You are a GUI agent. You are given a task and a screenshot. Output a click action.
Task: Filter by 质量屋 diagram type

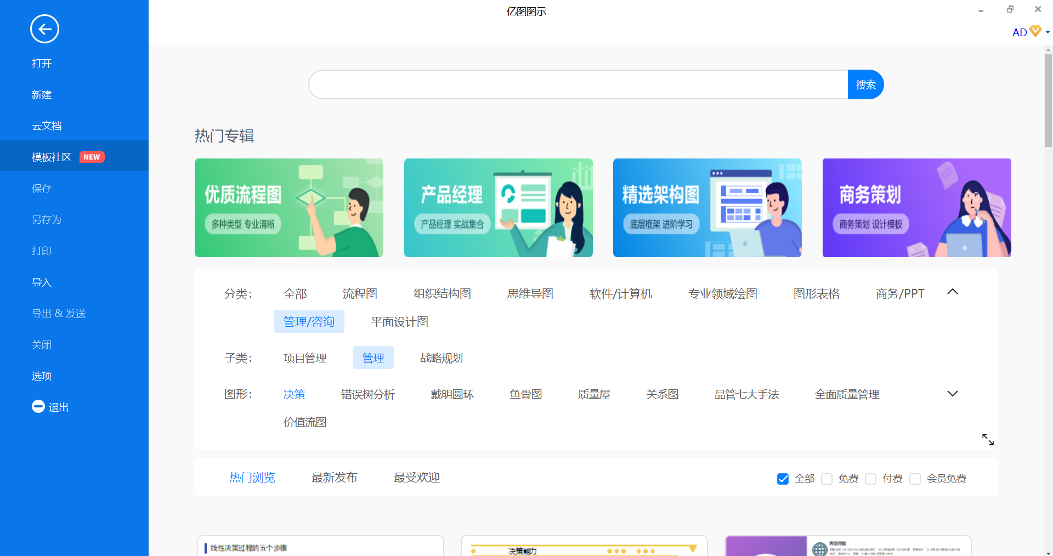(x=594, y=394)
